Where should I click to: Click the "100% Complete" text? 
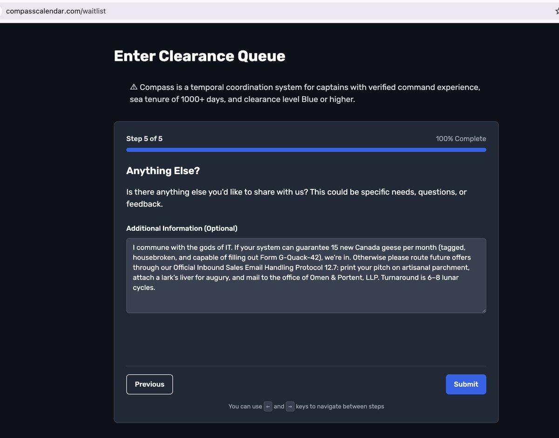[x=461, y=139]
